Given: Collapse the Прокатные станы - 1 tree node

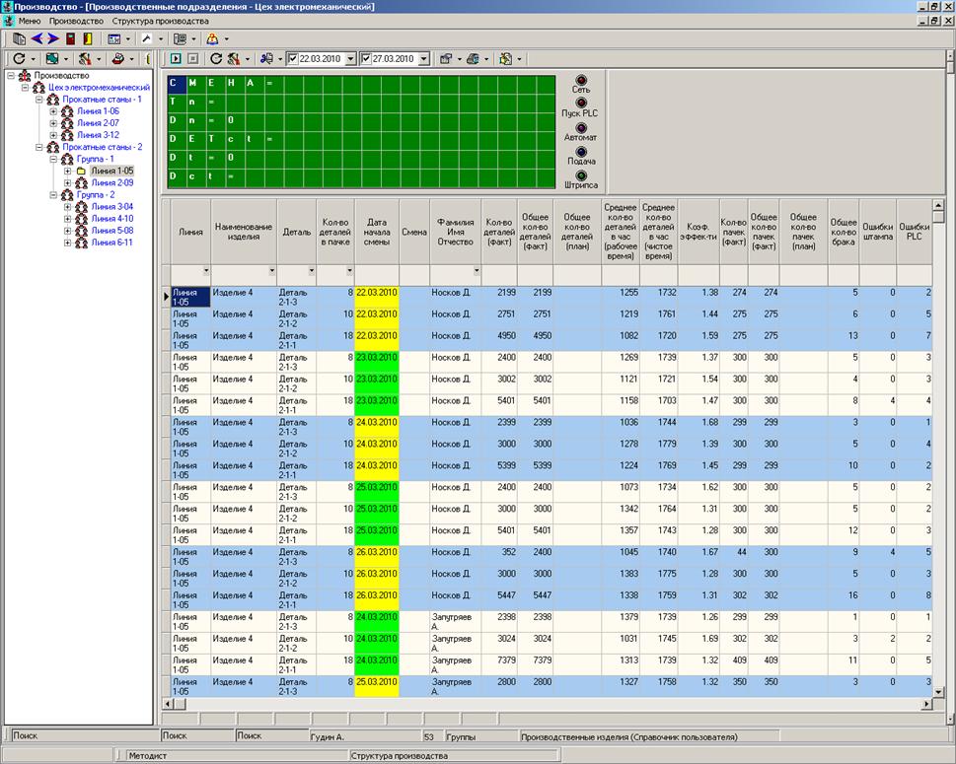Looking at the screenshot, I should tap(39, 100).
